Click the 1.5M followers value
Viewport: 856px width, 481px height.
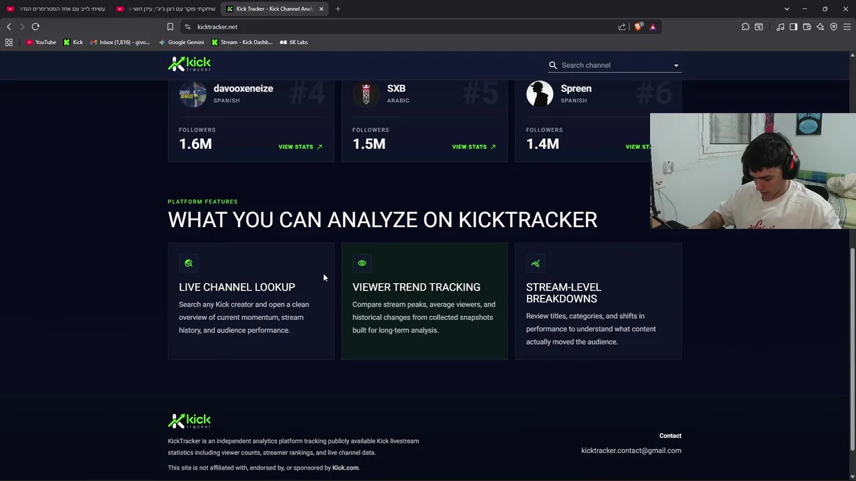[x=369, y=144]
